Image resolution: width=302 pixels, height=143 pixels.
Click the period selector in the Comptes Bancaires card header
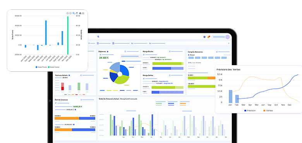pos(223,52)
